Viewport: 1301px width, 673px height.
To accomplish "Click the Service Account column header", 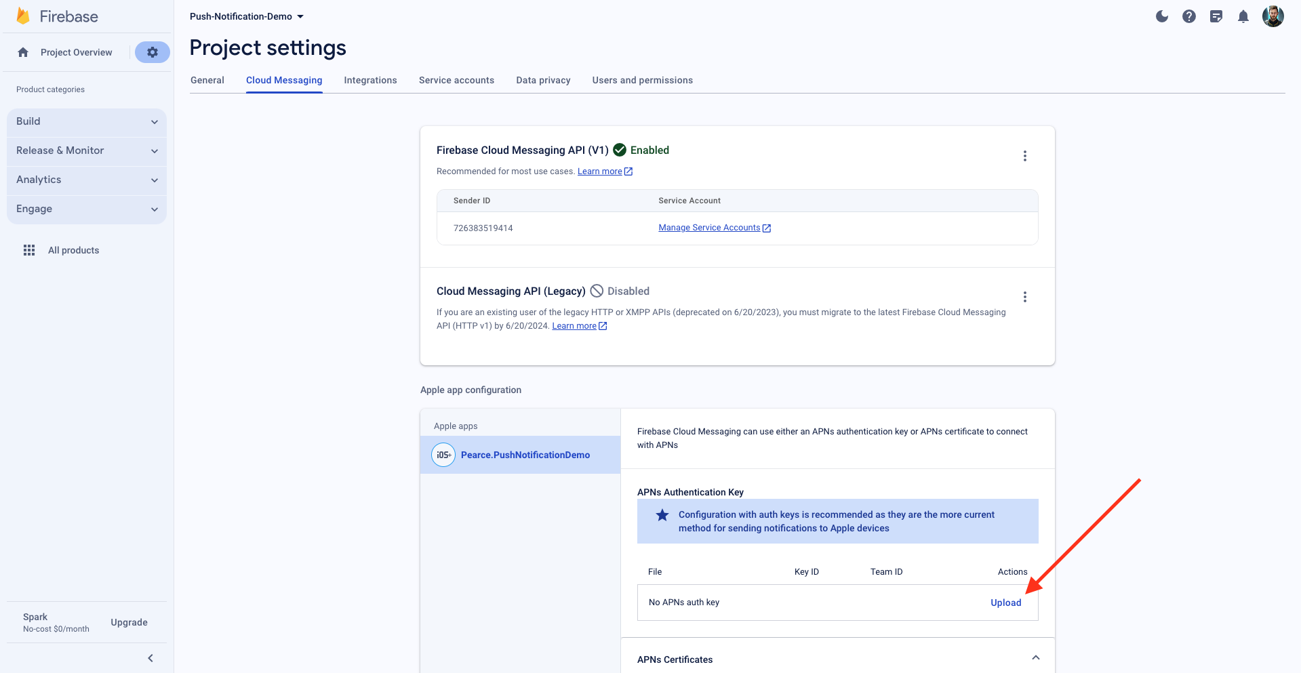I will pos(689,201).
